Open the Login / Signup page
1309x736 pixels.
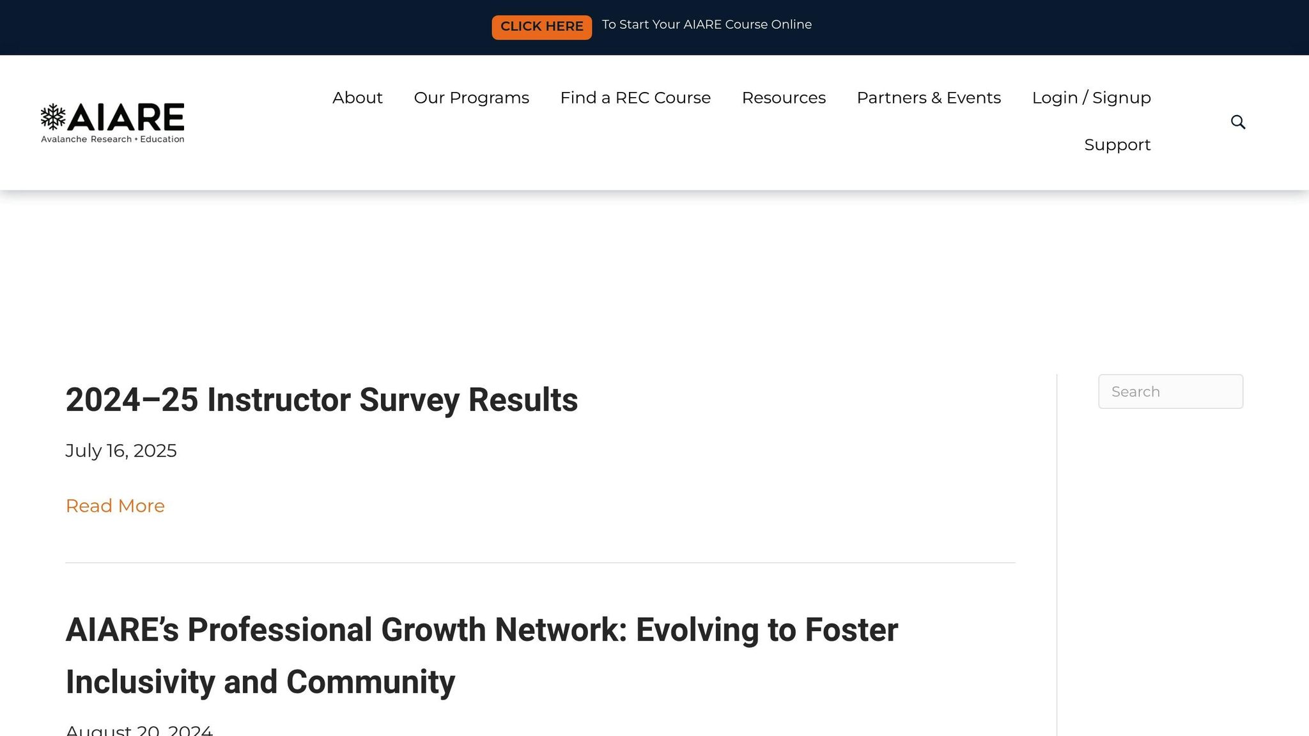[1091, 98]
